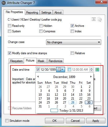
Task: Switch to the Reporting tab
Action: (32, 13)
